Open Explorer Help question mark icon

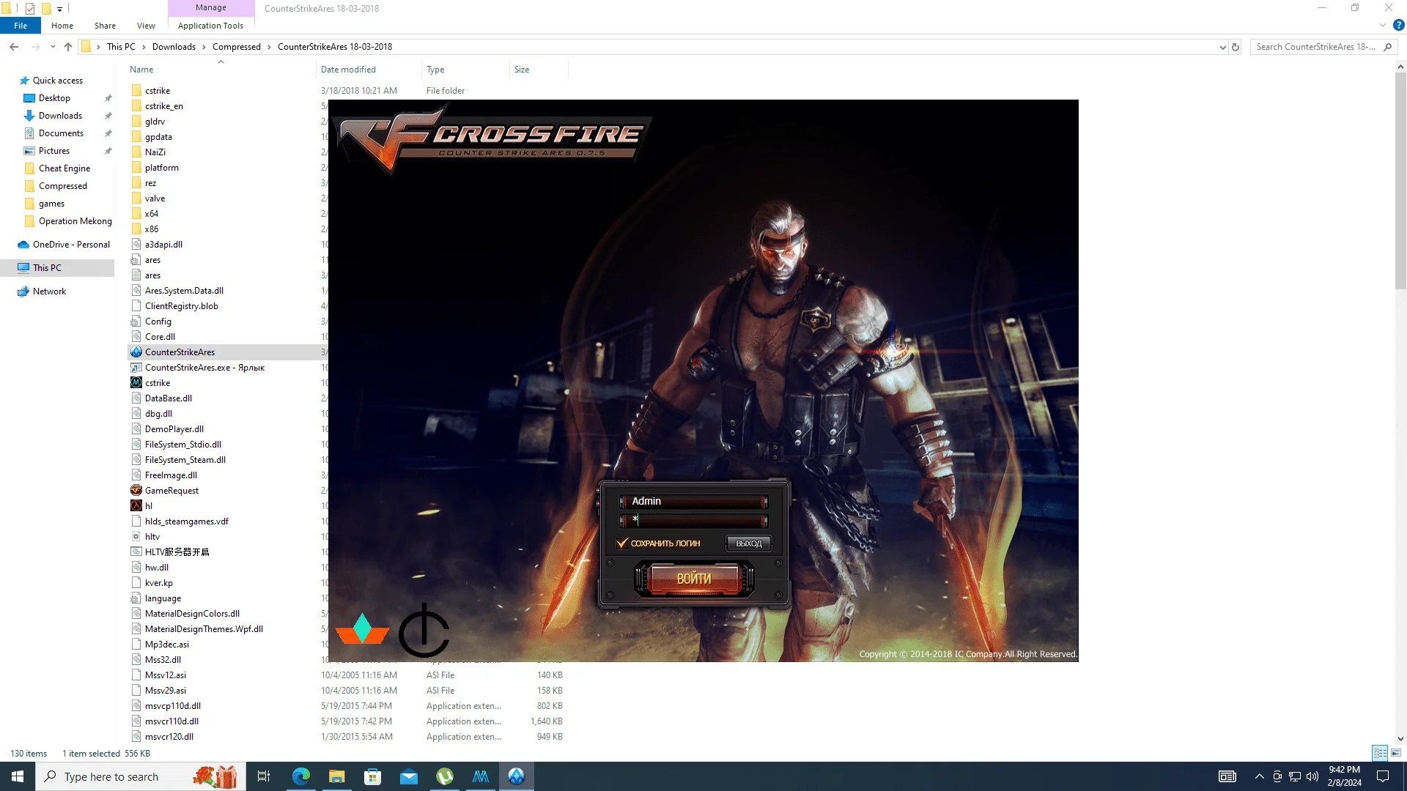tap(1398, 26)
